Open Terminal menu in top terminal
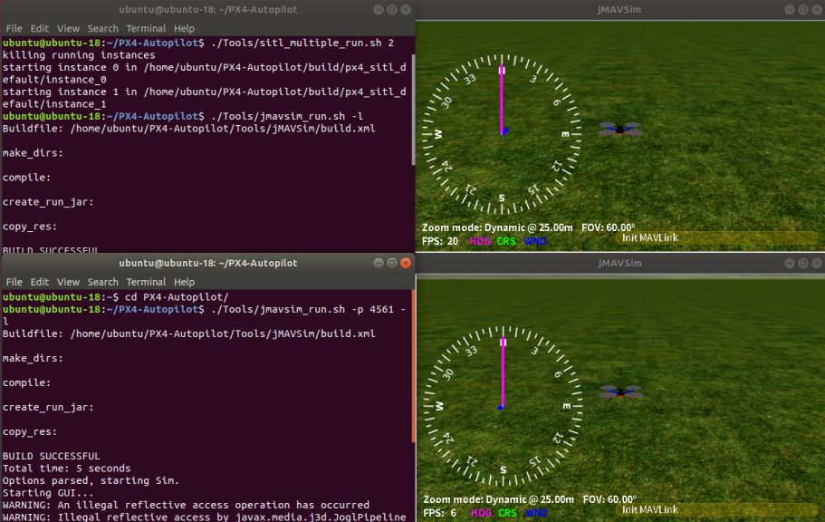Screen dimensions: 825x522 (x=147, y=28)
